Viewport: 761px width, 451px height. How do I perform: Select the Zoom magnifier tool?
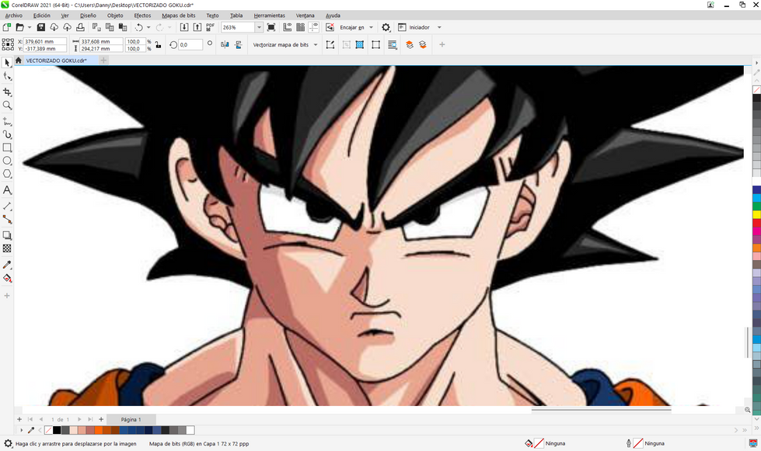[x=7, y=105]
